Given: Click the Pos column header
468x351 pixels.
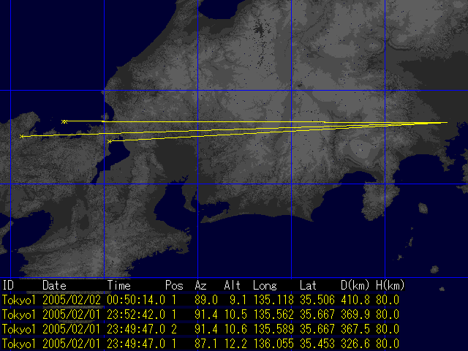Looking at the screenshot, I should [x=173, y=285].
